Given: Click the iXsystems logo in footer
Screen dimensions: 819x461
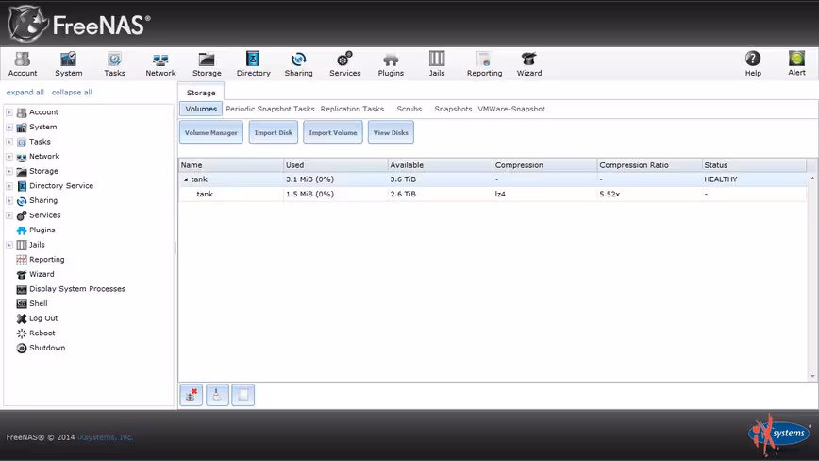Looking at the screenshot, I should (779, 434).
